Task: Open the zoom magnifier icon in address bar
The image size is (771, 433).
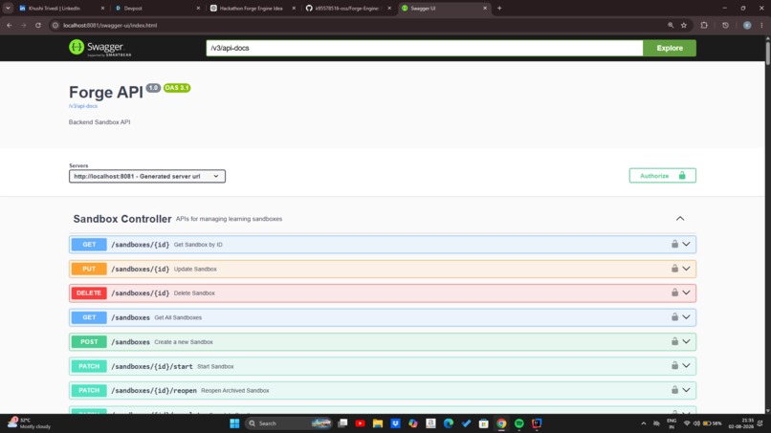Action: [671, 25]
